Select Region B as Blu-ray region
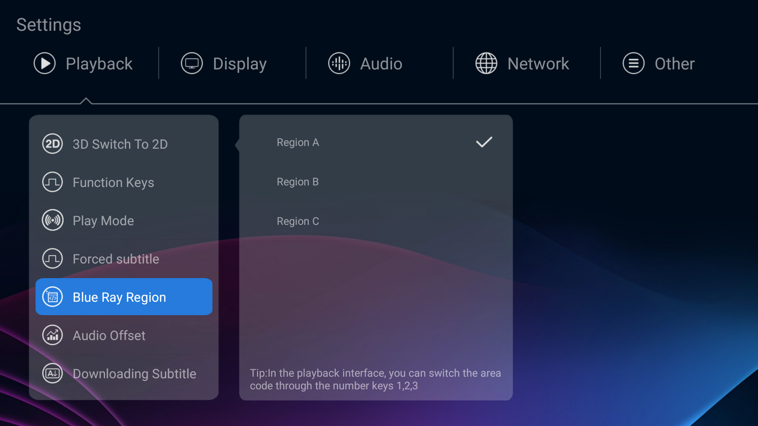Image resolution: width=758 pixels, height=426 pixels. click(298, 182)
